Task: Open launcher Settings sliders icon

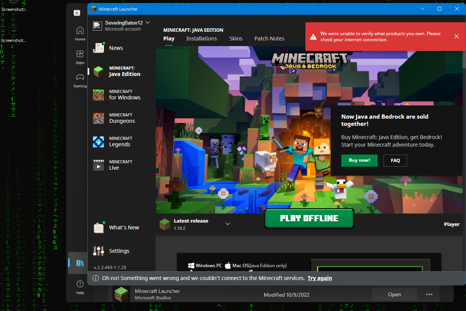Action: pyautogui.click(x=99, y=251)
